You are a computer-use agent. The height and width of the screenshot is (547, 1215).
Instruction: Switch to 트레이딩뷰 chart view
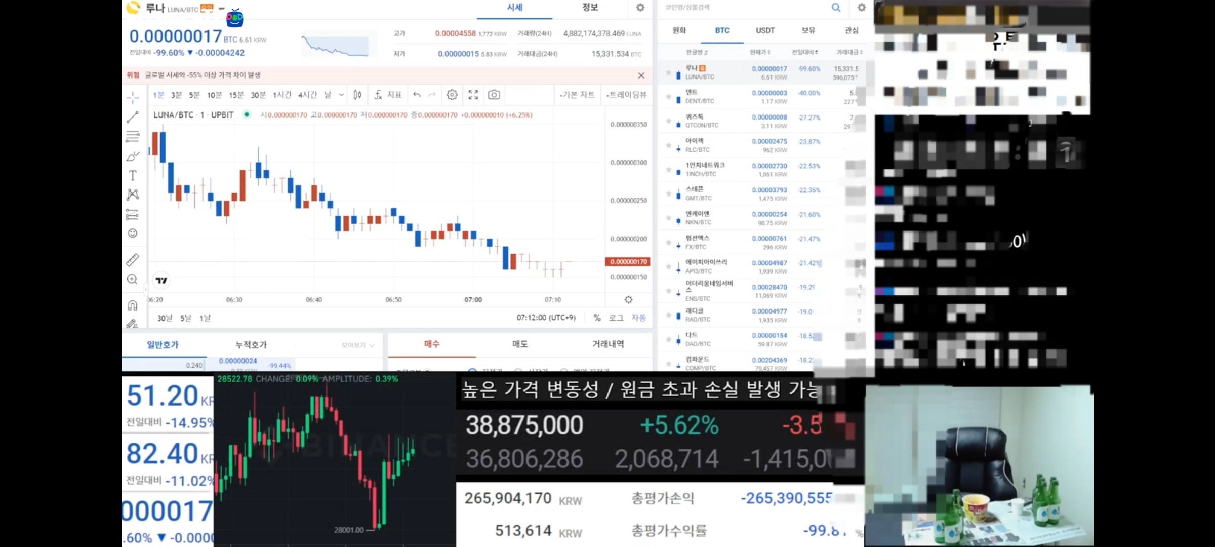(627, 95)
